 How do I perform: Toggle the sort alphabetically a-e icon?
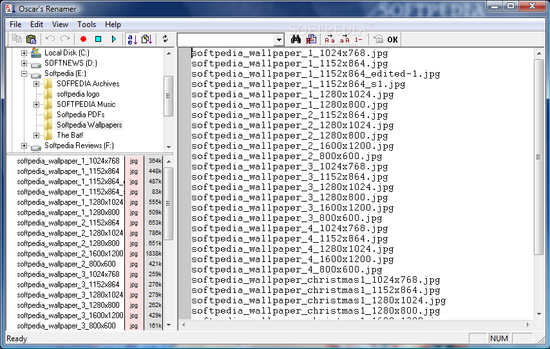click(132, 39)
